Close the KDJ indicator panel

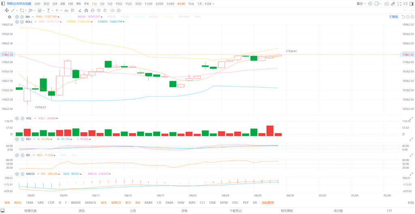(x=22, y=139)
